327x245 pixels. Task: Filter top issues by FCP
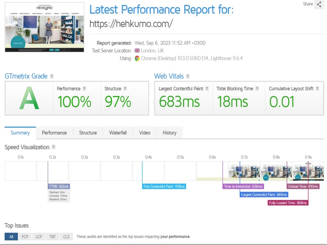(25, 237)
